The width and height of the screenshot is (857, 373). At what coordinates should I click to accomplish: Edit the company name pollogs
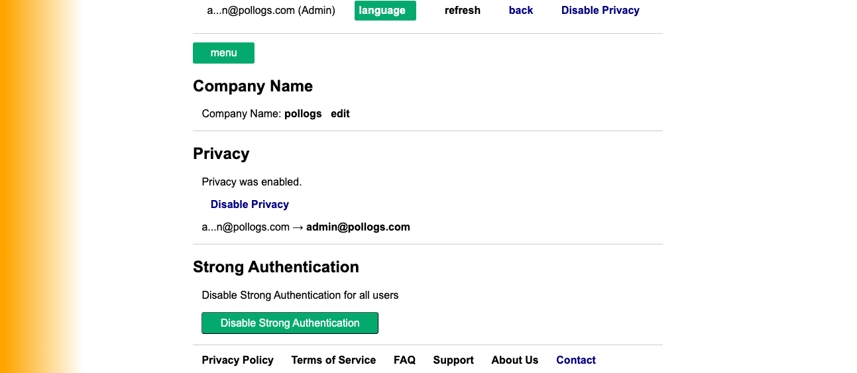click(340, 114)
